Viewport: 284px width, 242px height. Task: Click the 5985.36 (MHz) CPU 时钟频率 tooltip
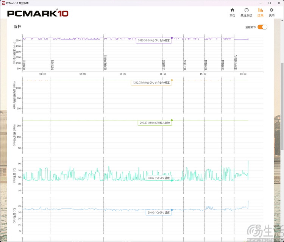click(x=154, y=41)
